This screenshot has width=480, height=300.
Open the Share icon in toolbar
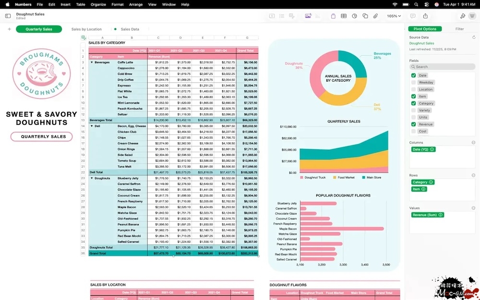pos(425,16)
